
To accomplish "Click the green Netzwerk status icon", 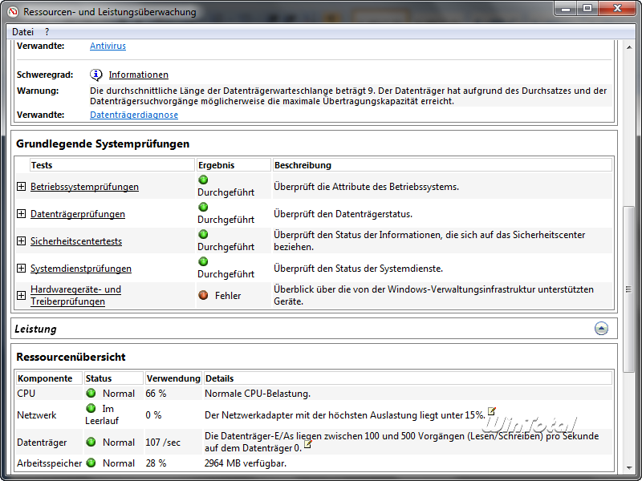I will pos(91,408).
